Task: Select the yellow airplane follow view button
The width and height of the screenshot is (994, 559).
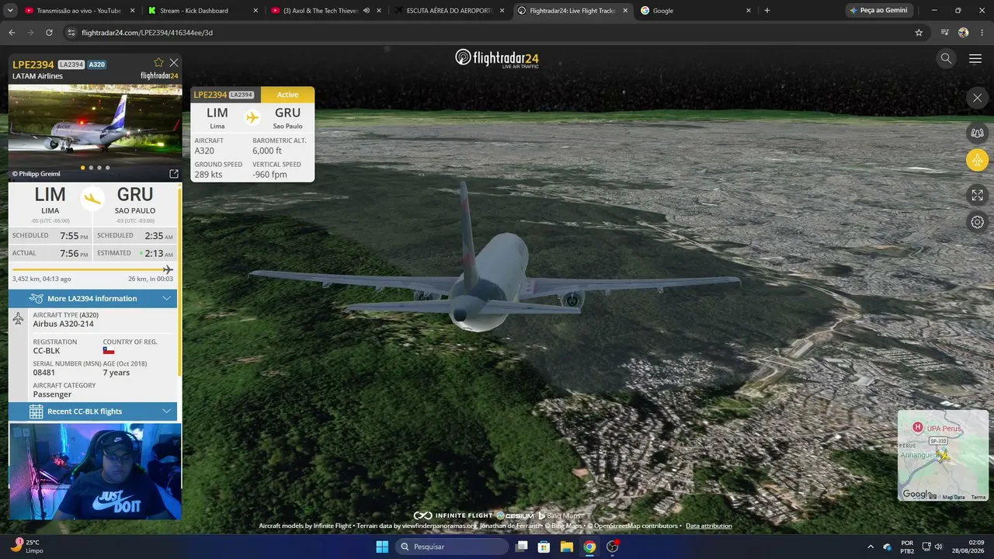Action: [x=977, y=161]
